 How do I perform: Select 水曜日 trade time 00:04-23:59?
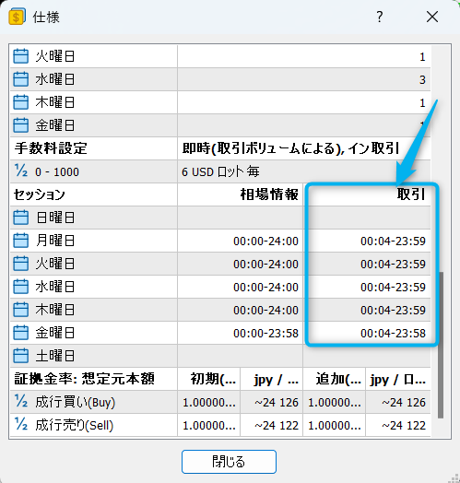click(393, 287)
